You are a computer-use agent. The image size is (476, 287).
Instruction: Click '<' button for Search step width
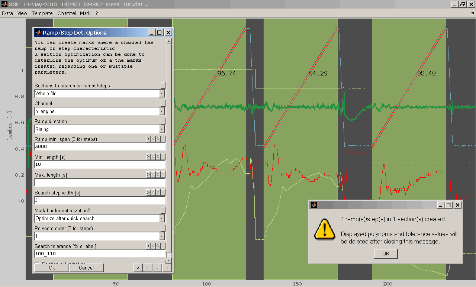click(x=153, y=193)
